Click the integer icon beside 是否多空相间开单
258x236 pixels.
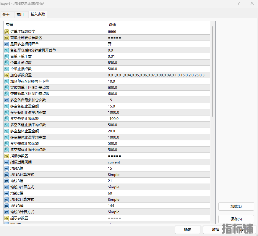tap(7, 44)
